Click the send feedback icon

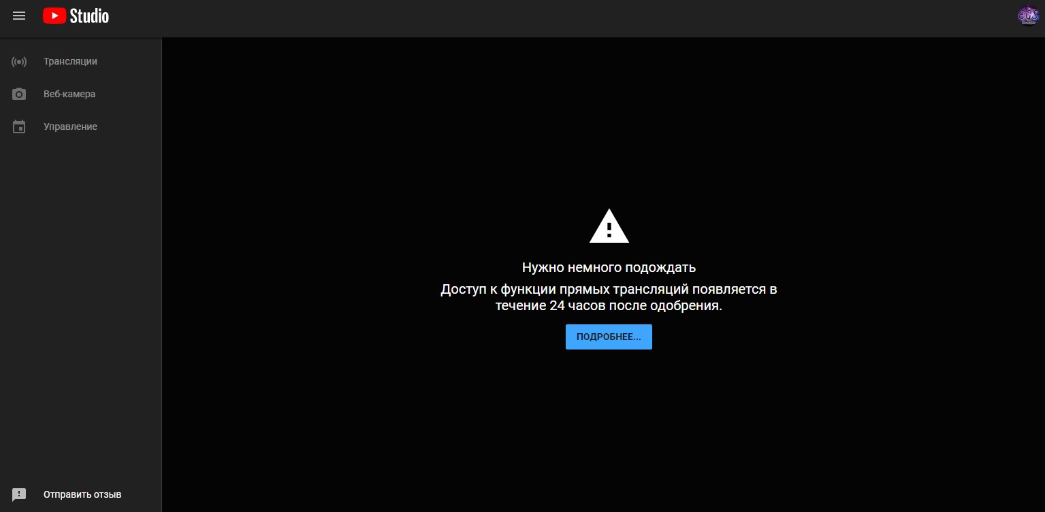click(x=19, y=495)
